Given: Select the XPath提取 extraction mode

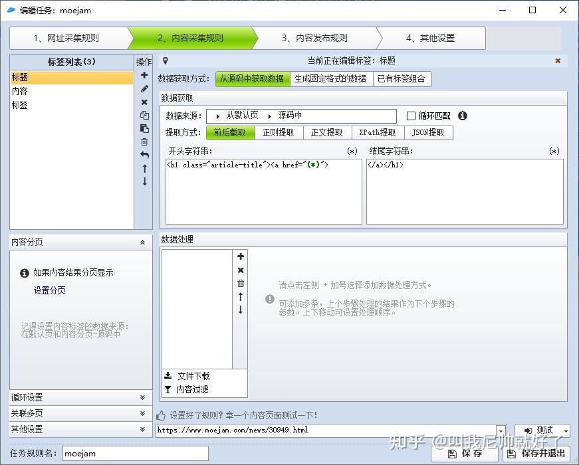Looking at the screenshot, I should click(377, 132).
